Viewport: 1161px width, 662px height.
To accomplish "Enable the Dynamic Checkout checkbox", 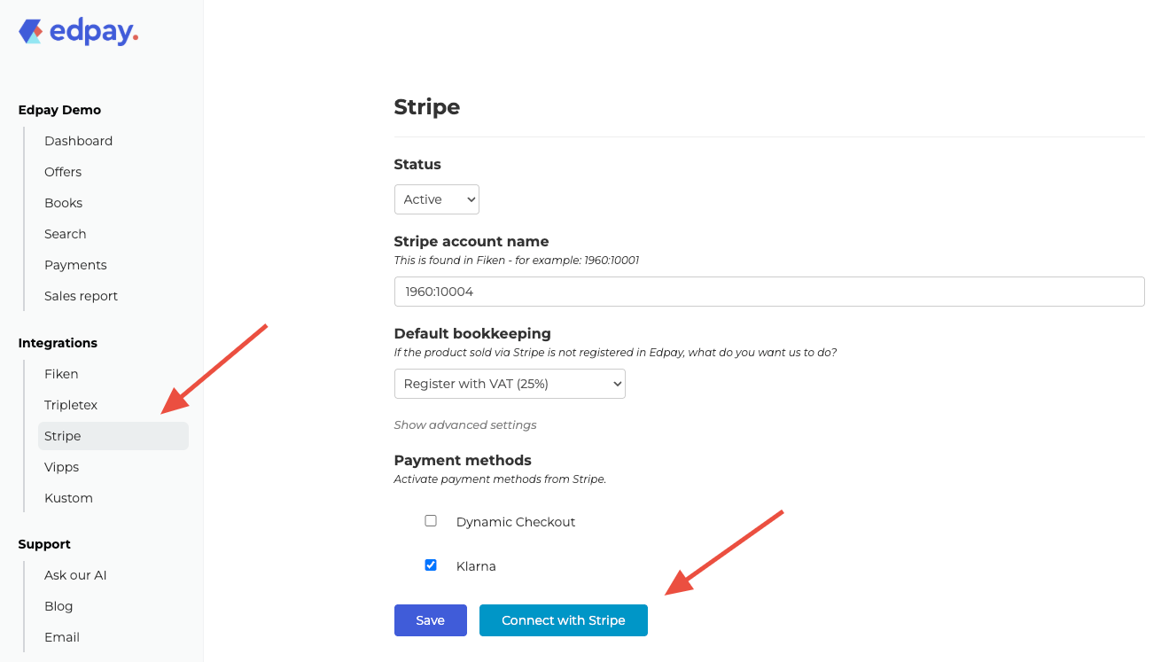I will (431, 521).
